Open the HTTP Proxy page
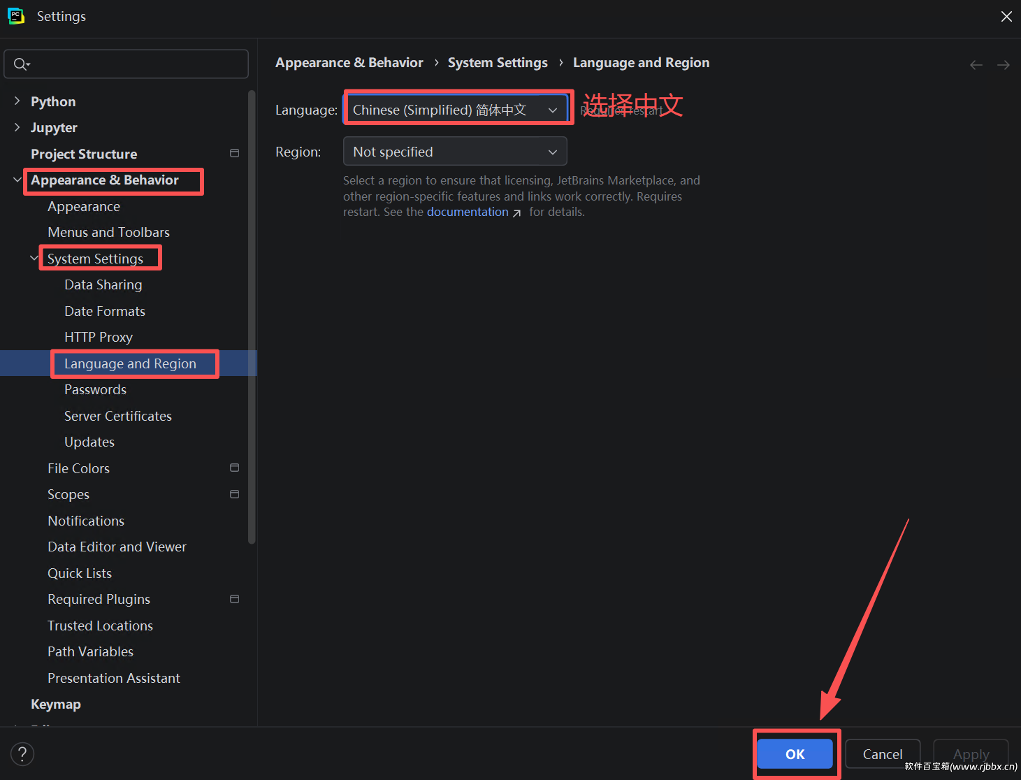Screen dimensions: 1021x780 [99, 337]
